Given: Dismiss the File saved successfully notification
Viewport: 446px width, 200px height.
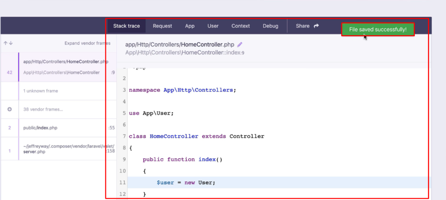Looking at the screenshot, I should point(378,29).
